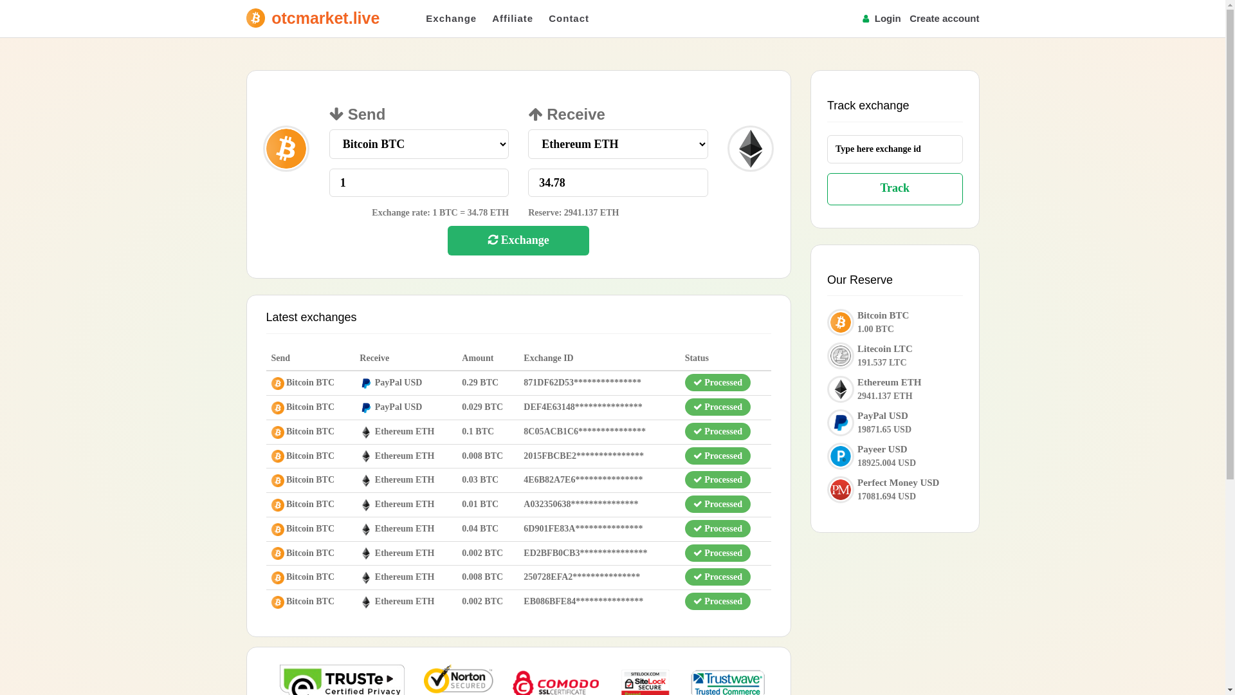Click the down arrow icon next to Send
This screenshot has height=695, width=1235.
click(x=336, y=114)
